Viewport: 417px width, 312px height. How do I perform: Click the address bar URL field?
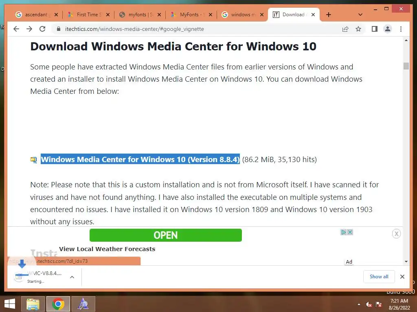click(x=197, y=29)
